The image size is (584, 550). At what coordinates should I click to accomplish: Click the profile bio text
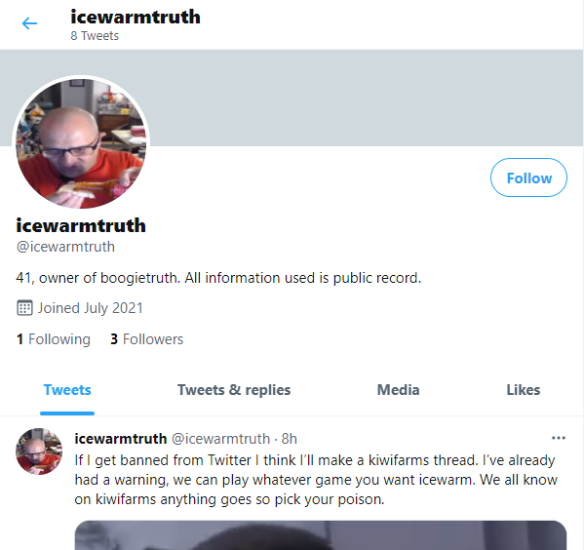(x=218, y=278)
